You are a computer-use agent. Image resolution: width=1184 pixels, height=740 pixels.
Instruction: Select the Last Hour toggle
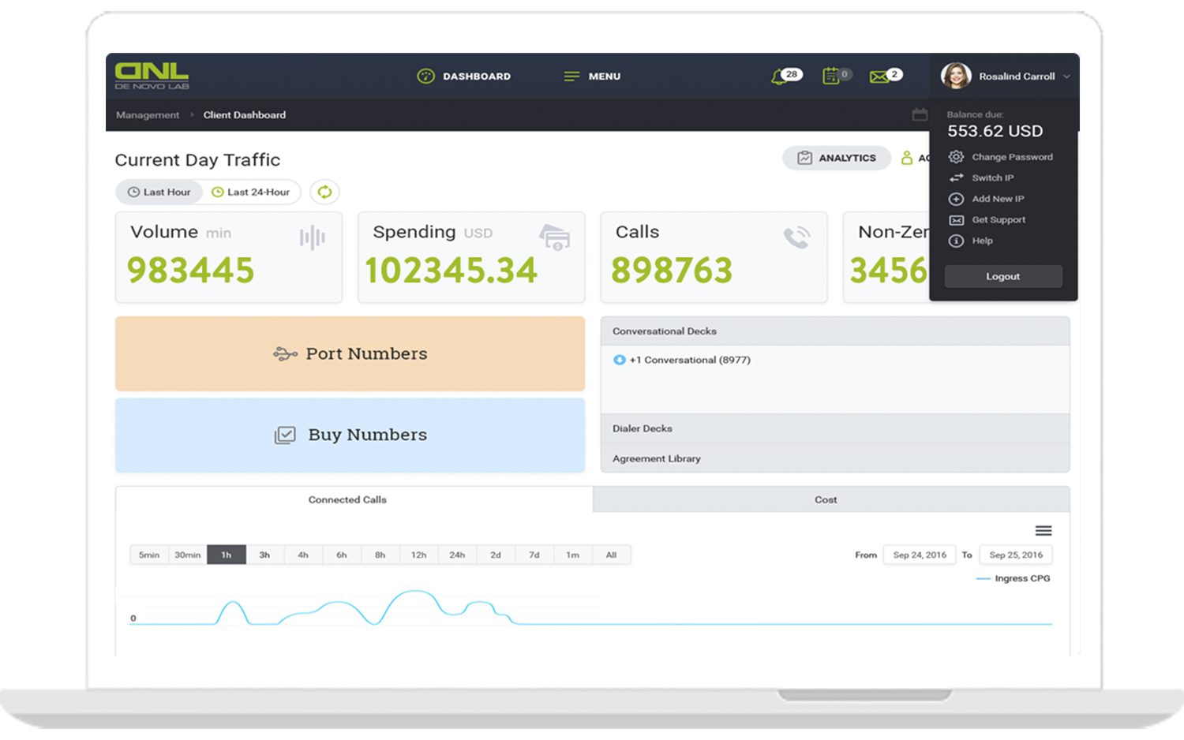click(159, 192)
